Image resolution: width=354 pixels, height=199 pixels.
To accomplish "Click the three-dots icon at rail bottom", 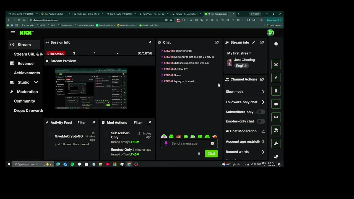I will coord(276,157).
